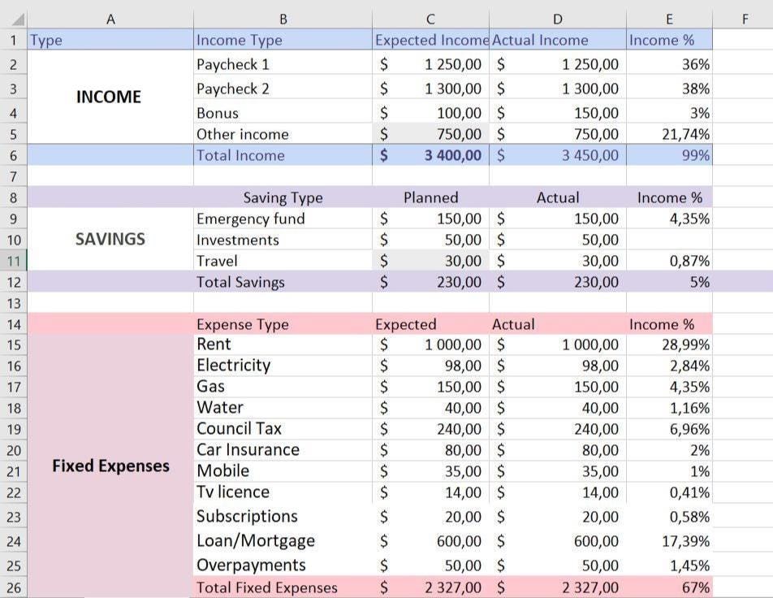Click the 21,74% income percent cell
This screenshot has width=773, height=598.
(x=669, y=134)
